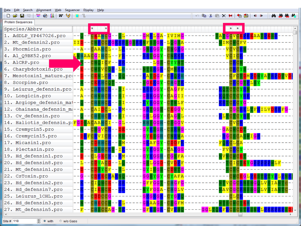Switch to the Protein Sequences tab

[x=18, y=22]
